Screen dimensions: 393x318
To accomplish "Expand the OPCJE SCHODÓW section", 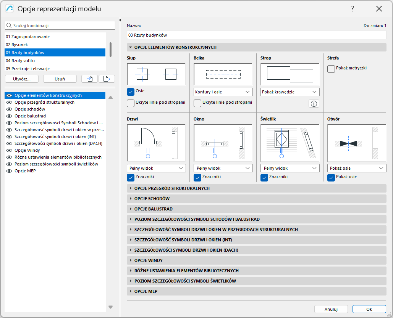I will [x=256, y=199].
